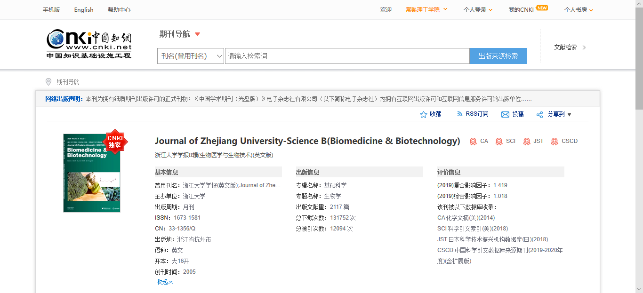
Task: Open 我的CNKI menu item
Action: [521, 9]
